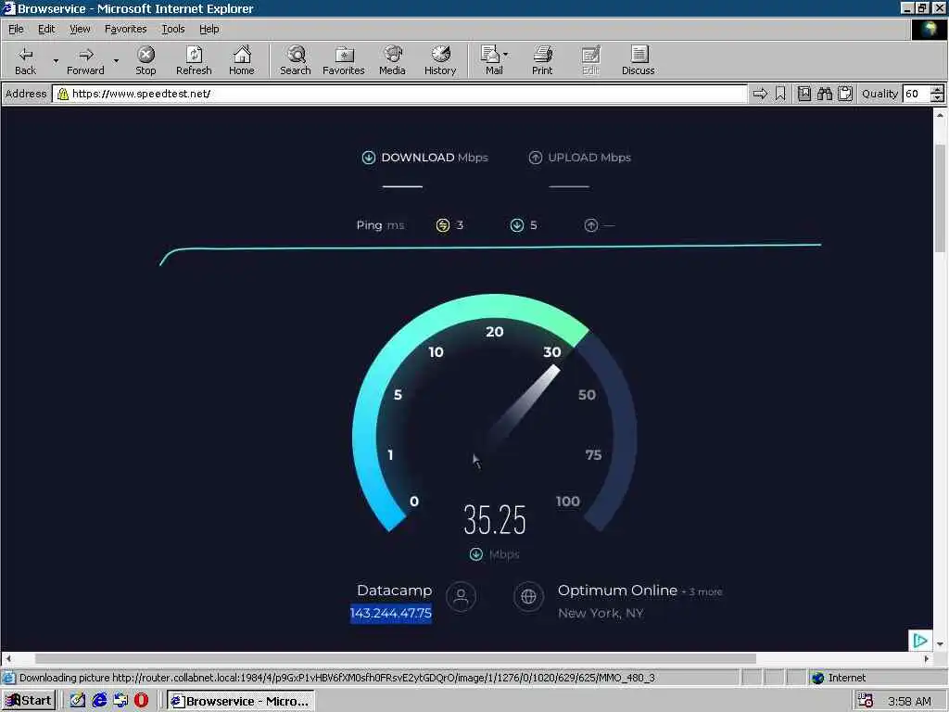The width and height of the screenshot is (949, 712).
Task: Open the Search pane
Action: tap(296, 60)
